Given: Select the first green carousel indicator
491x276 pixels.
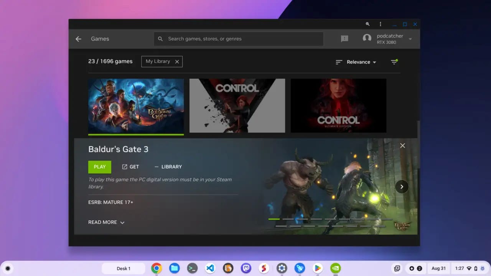Looking at the screenshot, I should tap(274, 219).
